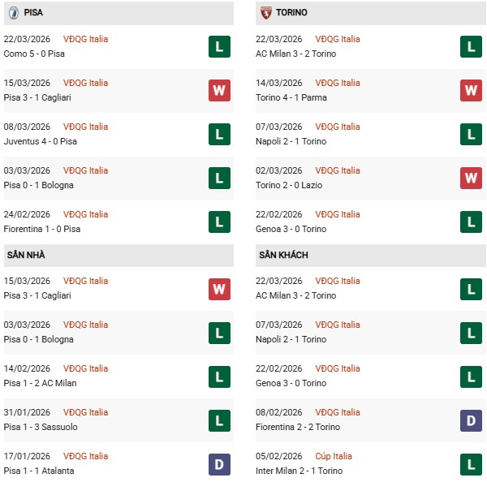Click D badge beside Pisa 1 - 1 Atalanta
This screenshot has height=482, width=487.
(x=219, y=463)
